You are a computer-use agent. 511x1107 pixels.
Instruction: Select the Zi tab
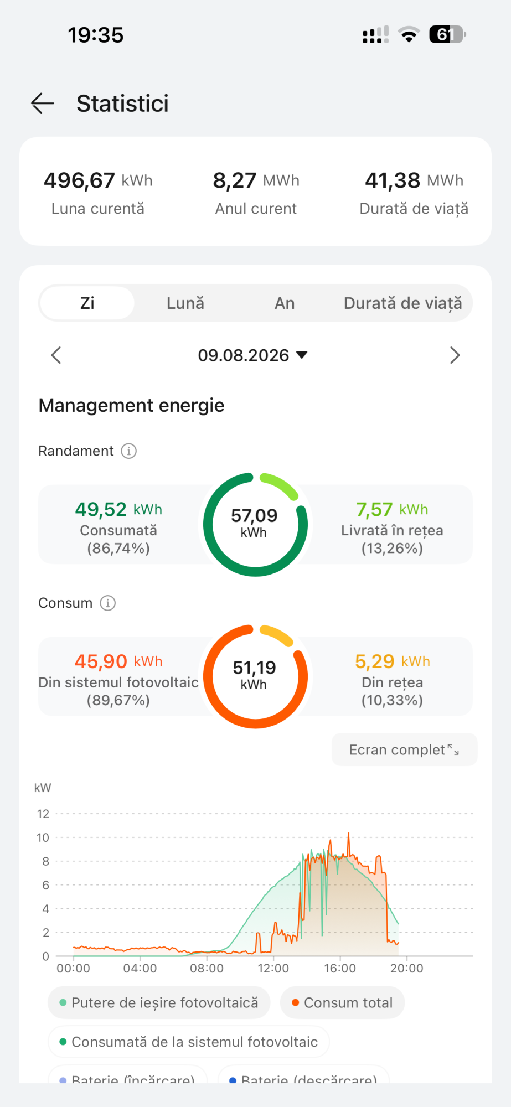(87, 303)
